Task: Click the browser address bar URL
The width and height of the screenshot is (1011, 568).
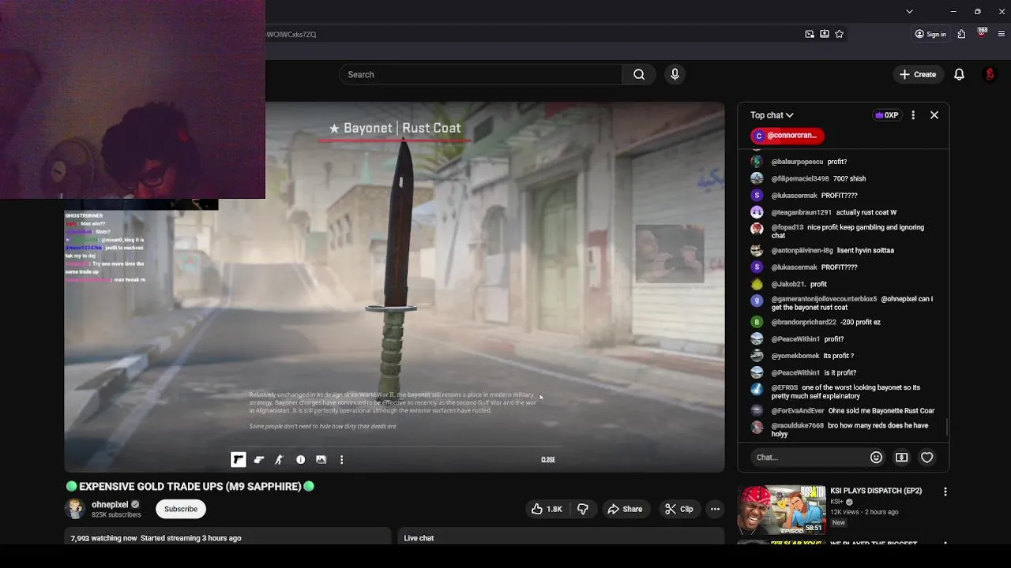Action: click(x=291, y=35)
